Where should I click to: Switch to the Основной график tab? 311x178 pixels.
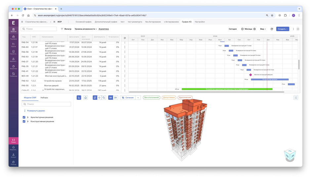83,22
